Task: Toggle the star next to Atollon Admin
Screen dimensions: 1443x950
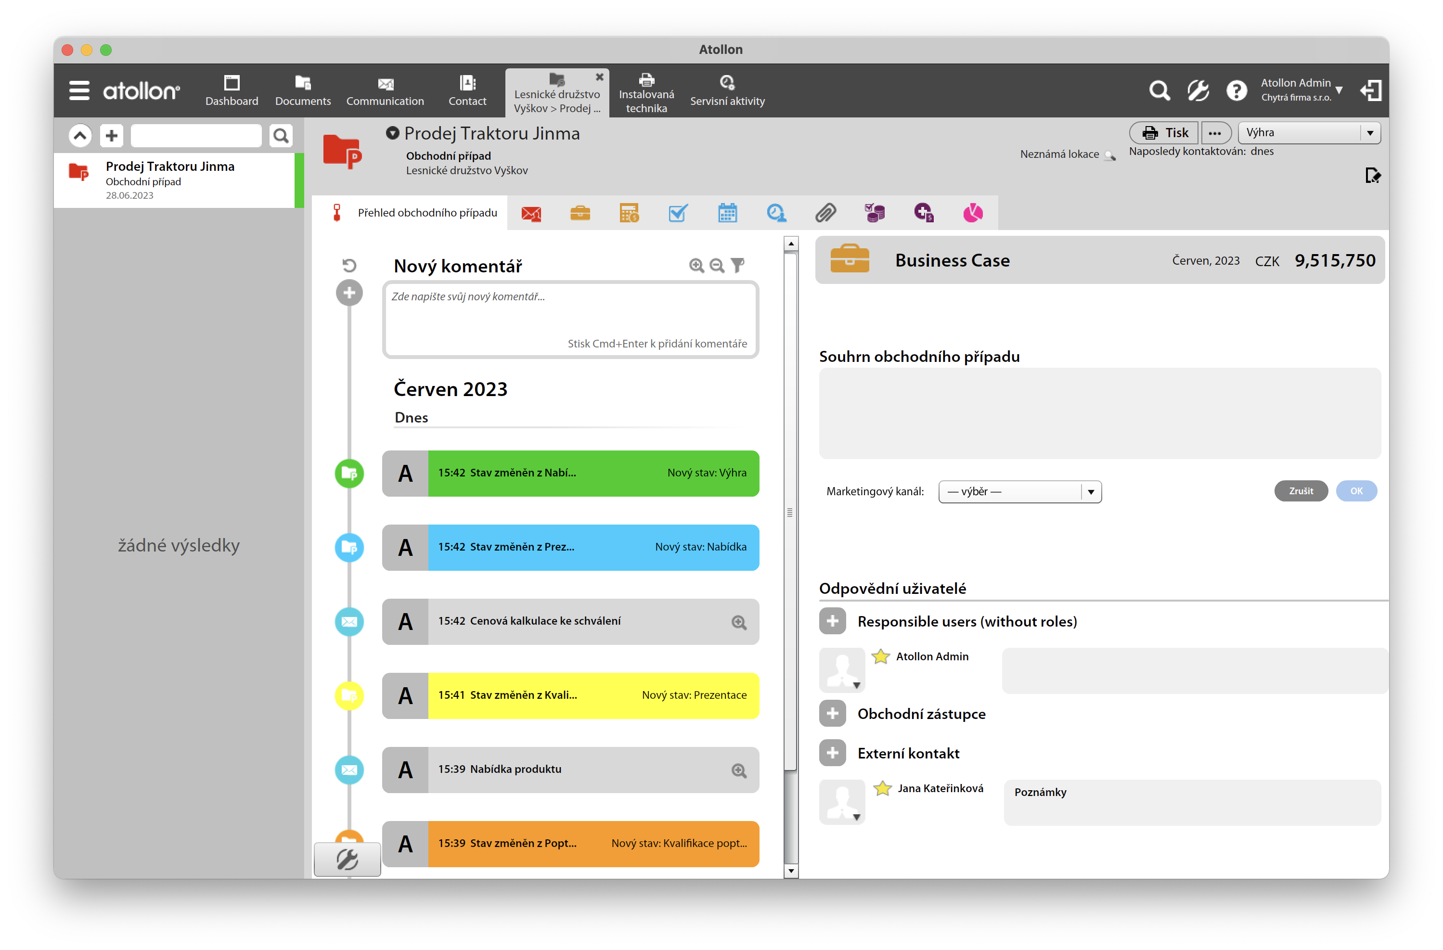Action: (x=880, y=656)
